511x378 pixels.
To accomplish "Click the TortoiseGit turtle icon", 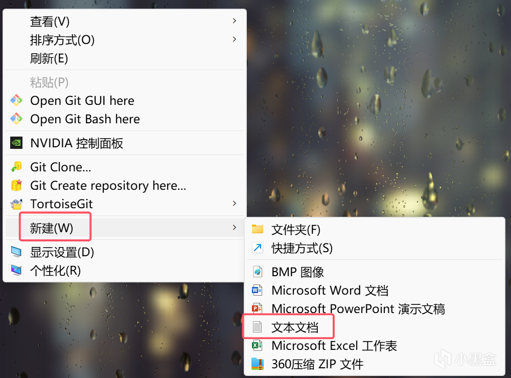I will pyautogui.click(x=16, y=204).
